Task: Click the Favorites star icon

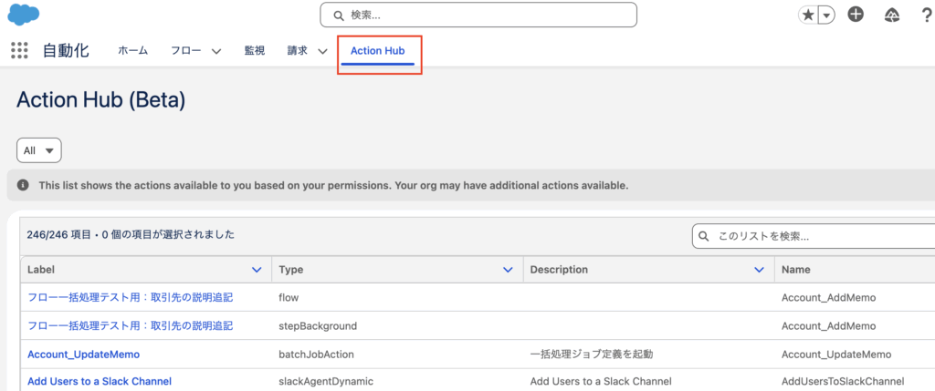Action: coord(808,15)
